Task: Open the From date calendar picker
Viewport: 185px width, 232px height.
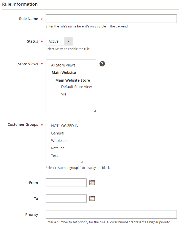Action: (92, 182)
